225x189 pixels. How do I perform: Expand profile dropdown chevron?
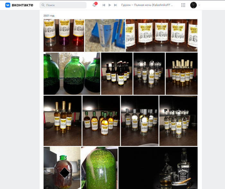coord(199,5)
